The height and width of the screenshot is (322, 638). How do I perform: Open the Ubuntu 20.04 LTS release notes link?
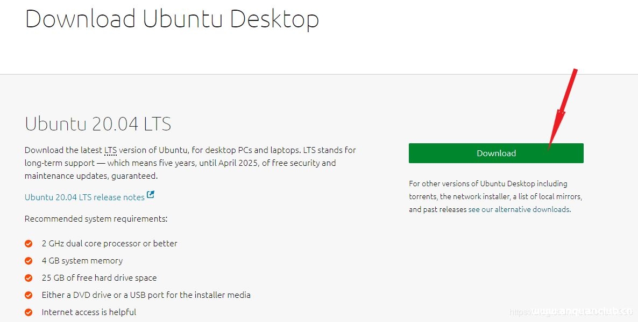[x=83, y=197]
